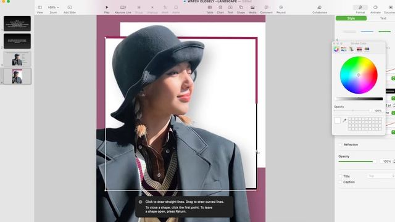Image resolution: width=395 pixels, height=222 pixels.
Task: Activate the eyedropper color picker
Action: pyautogui.click(x=344, y=120)
